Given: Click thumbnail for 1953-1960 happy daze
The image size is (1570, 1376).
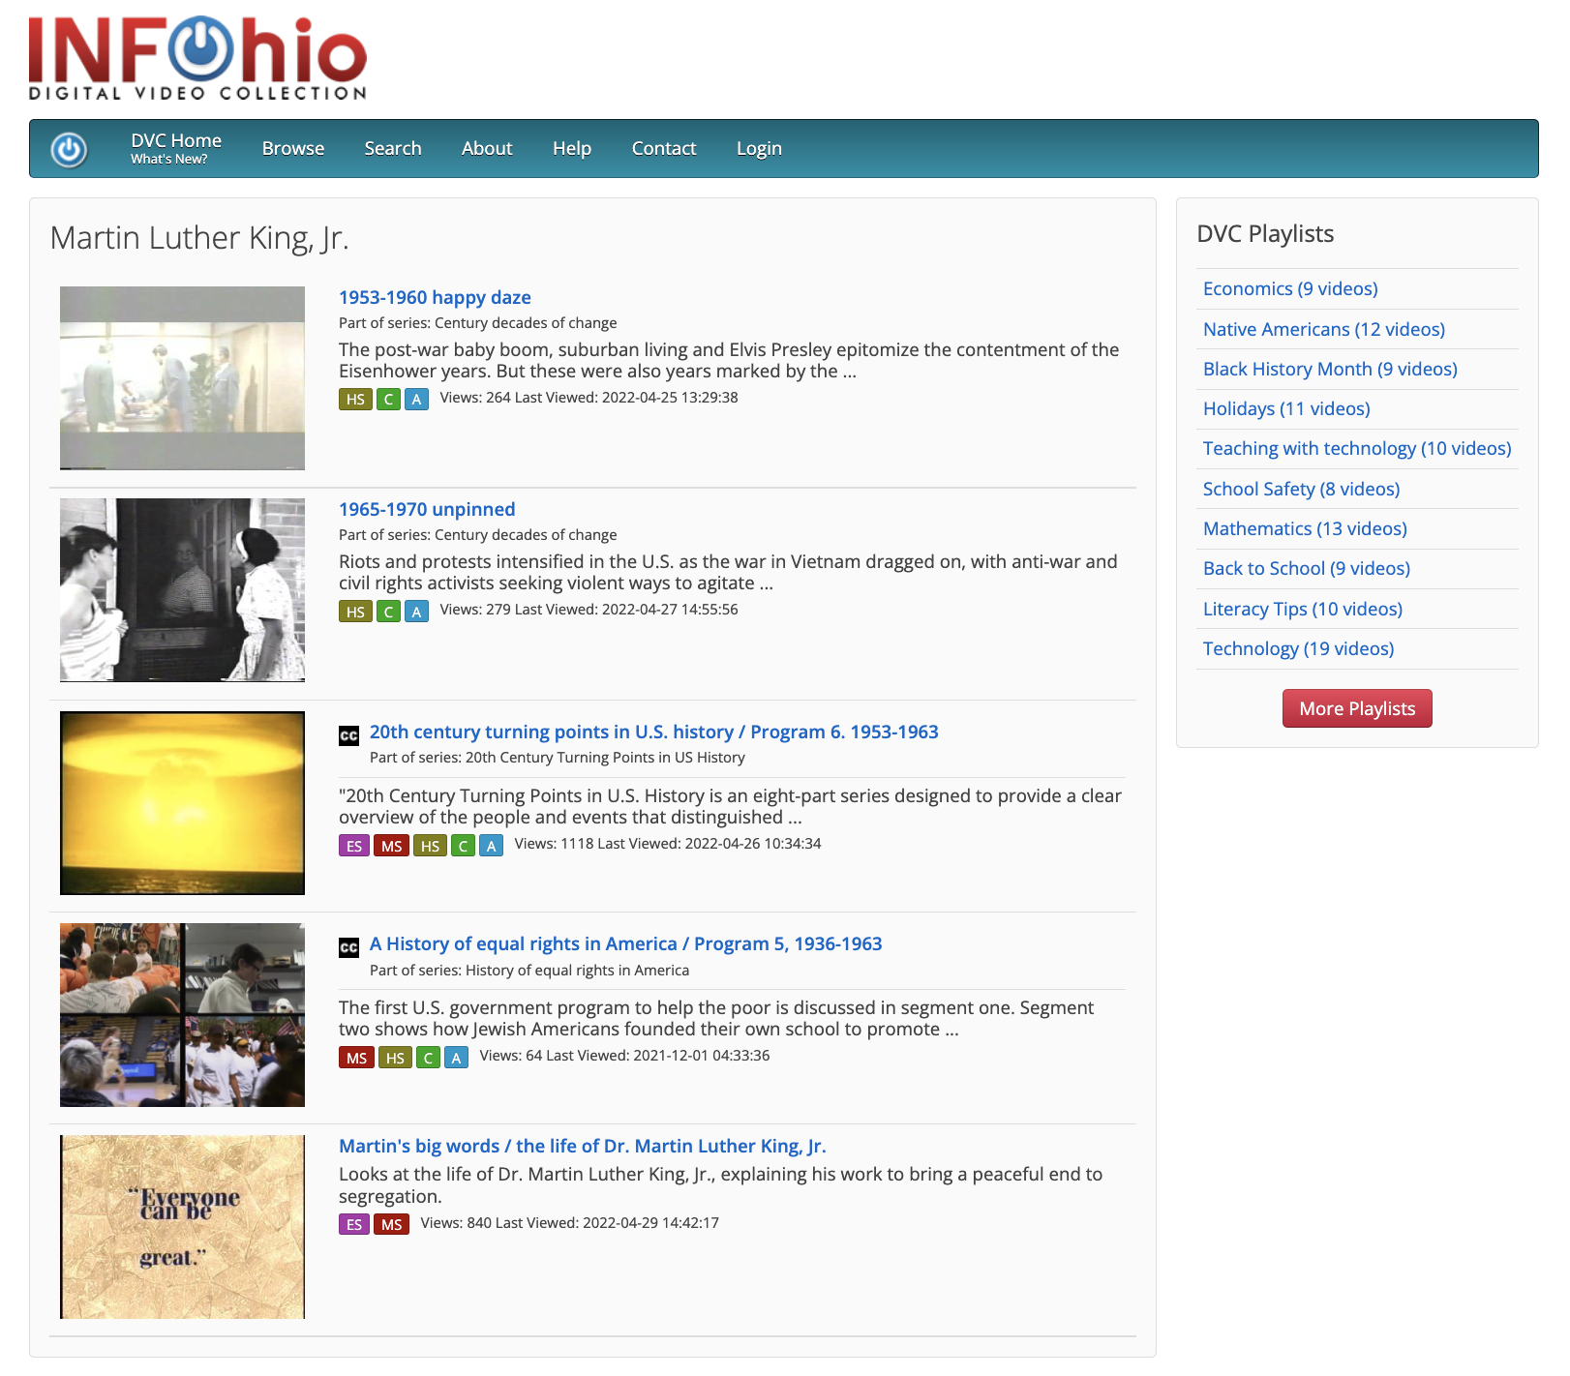Looking at the screenshot, I should coord(182,378).
